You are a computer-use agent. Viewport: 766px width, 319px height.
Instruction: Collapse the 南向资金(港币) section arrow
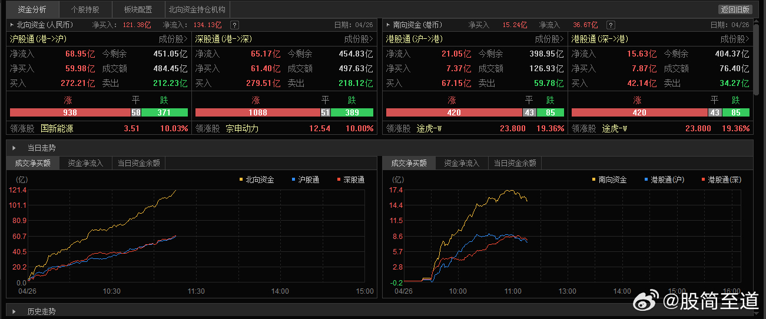click(387, 25)
